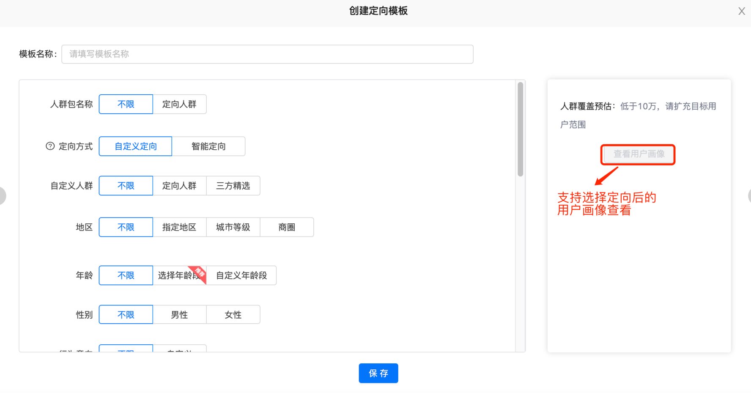Close the 创建定向模板 dialog
The image size is (751, 393).
pos(742,11)
